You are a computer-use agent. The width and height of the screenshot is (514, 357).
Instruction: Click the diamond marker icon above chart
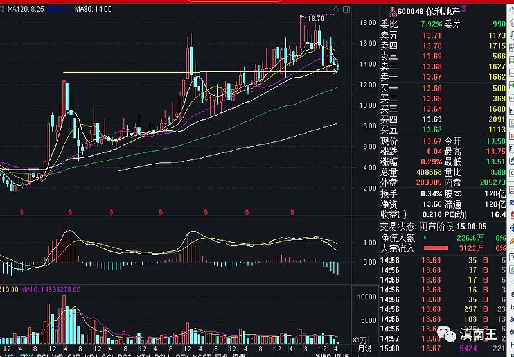click(x=336, y=9)
